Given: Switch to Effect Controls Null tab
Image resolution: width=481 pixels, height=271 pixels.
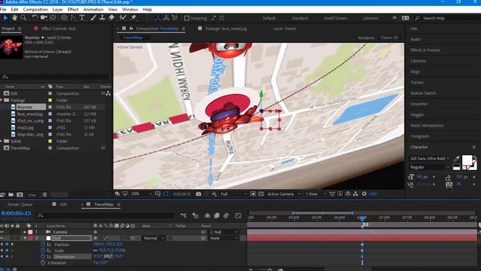Looking at the screenshot, I should coord(59,29).
